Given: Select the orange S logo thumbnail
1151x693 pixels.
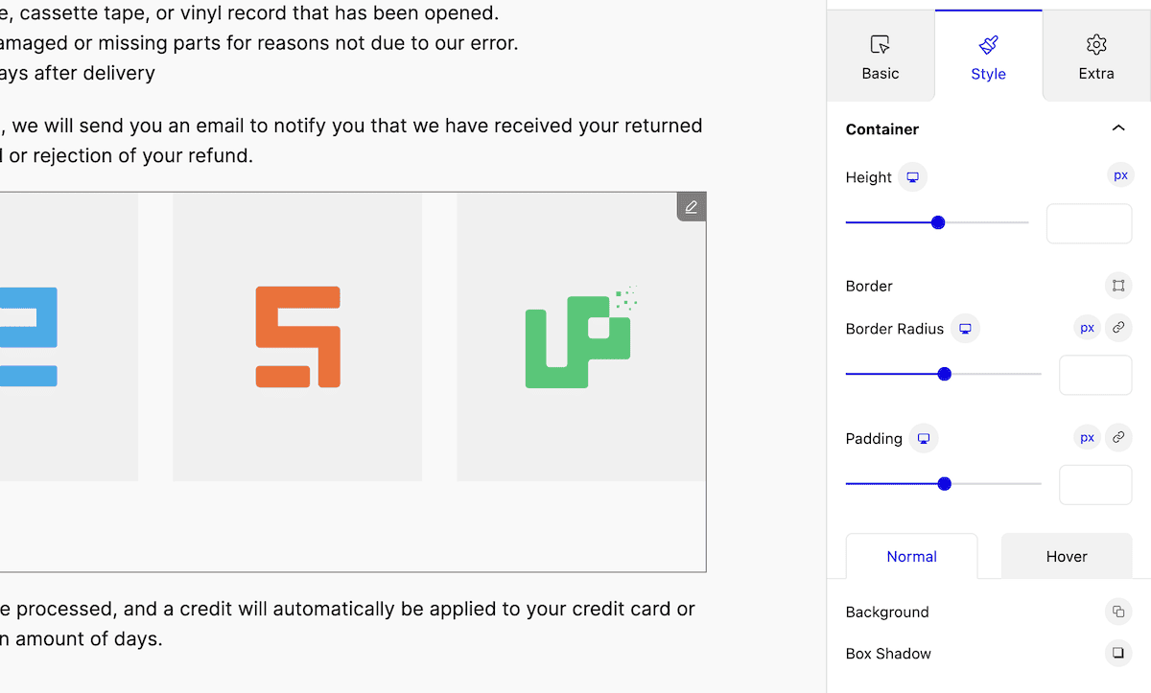Looking at the screenshot, I should 297,336.
